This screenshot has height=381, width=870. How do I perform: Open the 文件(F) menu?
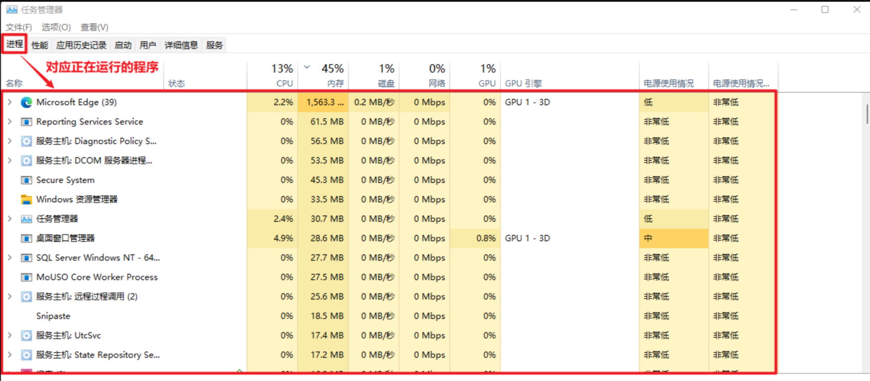click(x=19, y=27)
